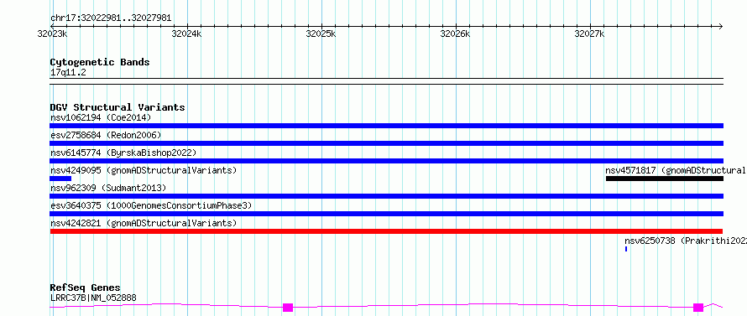Screen dimensions: 747x316
Task: Select the blue esv2758684 variant bar
Action: pyautogui.click(x=387, y=143)
